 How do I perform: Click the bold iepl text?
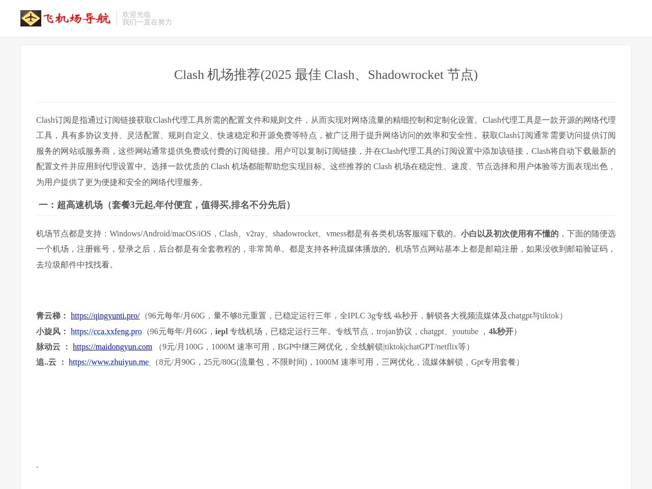tap(222, 332)
